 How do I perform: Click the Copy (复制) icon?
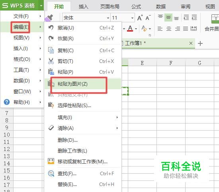[x=51, y=50]
